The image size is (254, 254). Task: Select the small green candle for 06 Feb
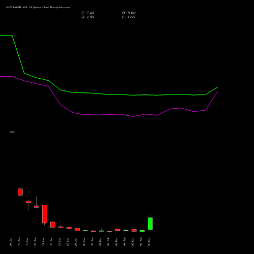(x=142, y=231)
